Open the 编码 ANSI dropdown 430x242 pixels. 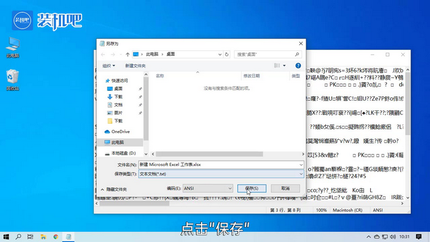[x=208, y=188]
